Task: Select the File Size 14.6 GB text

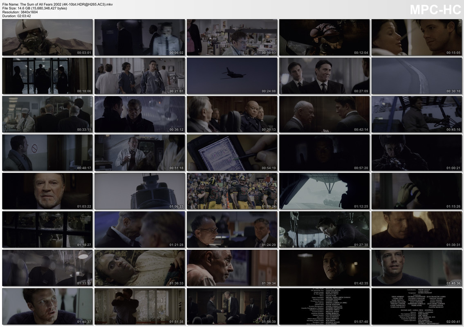Action: point(35,8)
